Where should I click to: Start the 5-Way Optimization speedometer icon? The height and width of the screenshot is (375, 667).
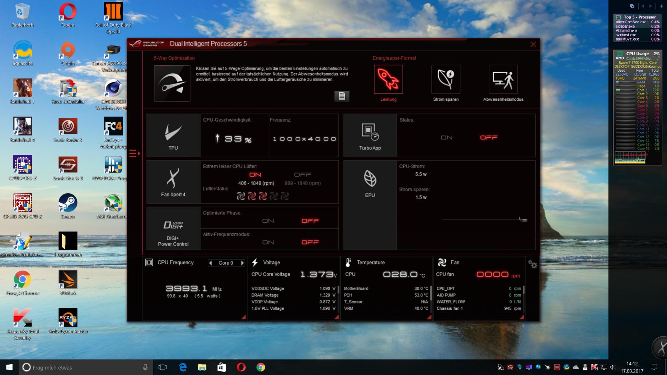[x=172, y=83]
